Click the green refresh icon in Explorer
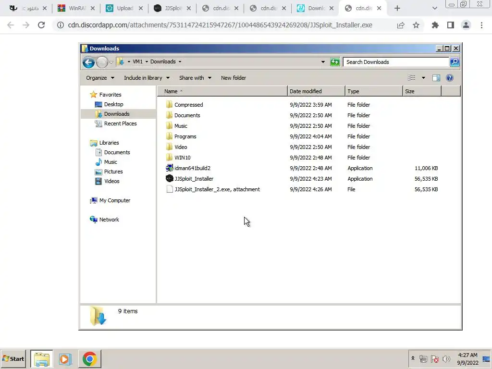Viewport: 492px width, 369px height. coord(335,62)
